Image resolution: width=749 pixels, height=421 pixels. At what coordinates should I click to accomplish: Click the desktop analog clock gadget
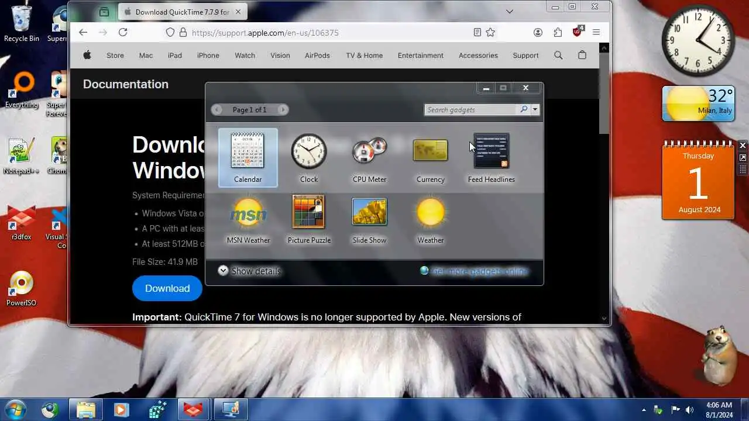click(698, 41)
